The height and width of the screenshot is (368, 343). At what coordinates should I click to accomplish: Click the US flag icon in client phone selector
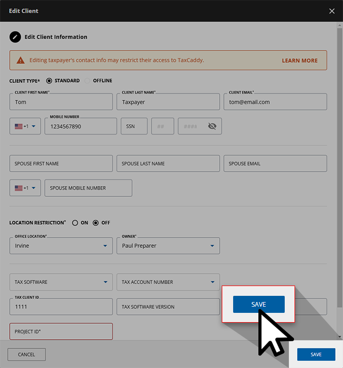[19, 126]
